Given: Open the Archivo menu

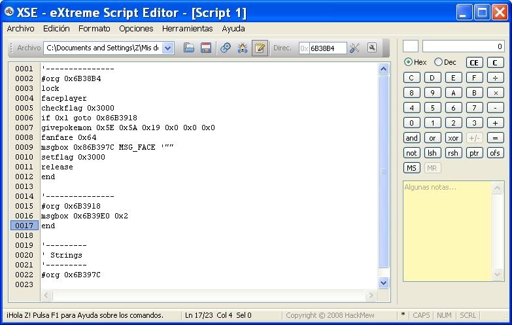Looking at the screenshot, I should coord(20,29).
